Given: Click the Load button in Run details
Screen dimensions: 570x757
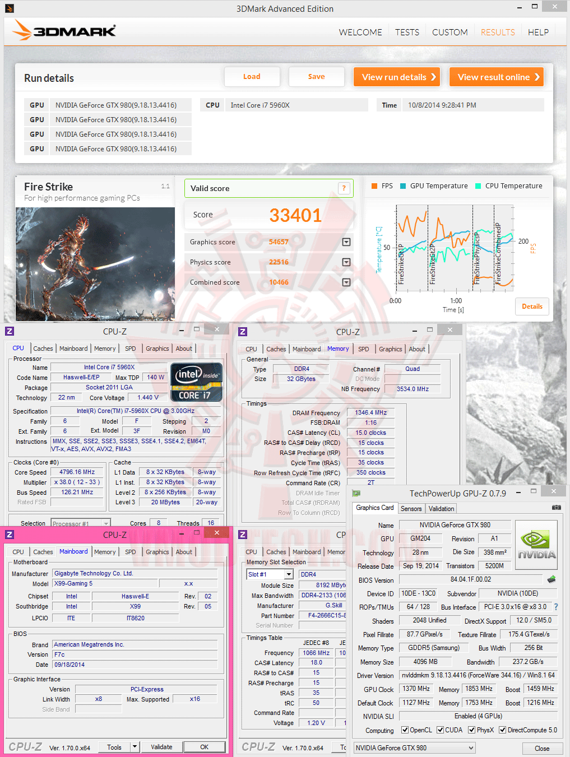Looking at the screenshot, I should pyautogui.click(x=252, y=77).
